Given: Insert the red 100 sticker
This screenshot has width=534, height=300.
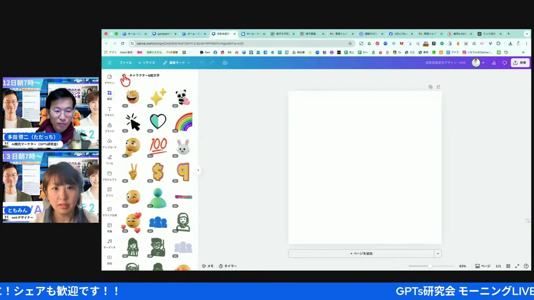Looking at the screenshot, I should 158,146.
